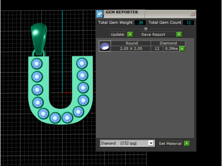Screen dimensions: 222x166
Task: Apply material with Set Material green arrow
Action: (187, 143)
